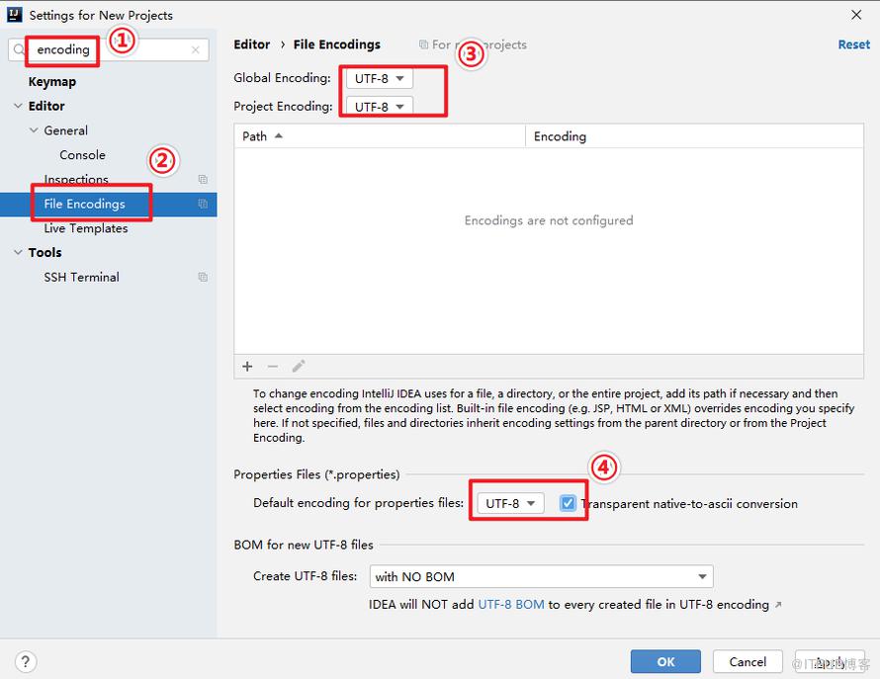This screenshot has width=880, height=679.
Task: Click the add path plus icon
Action: [247, 367]
